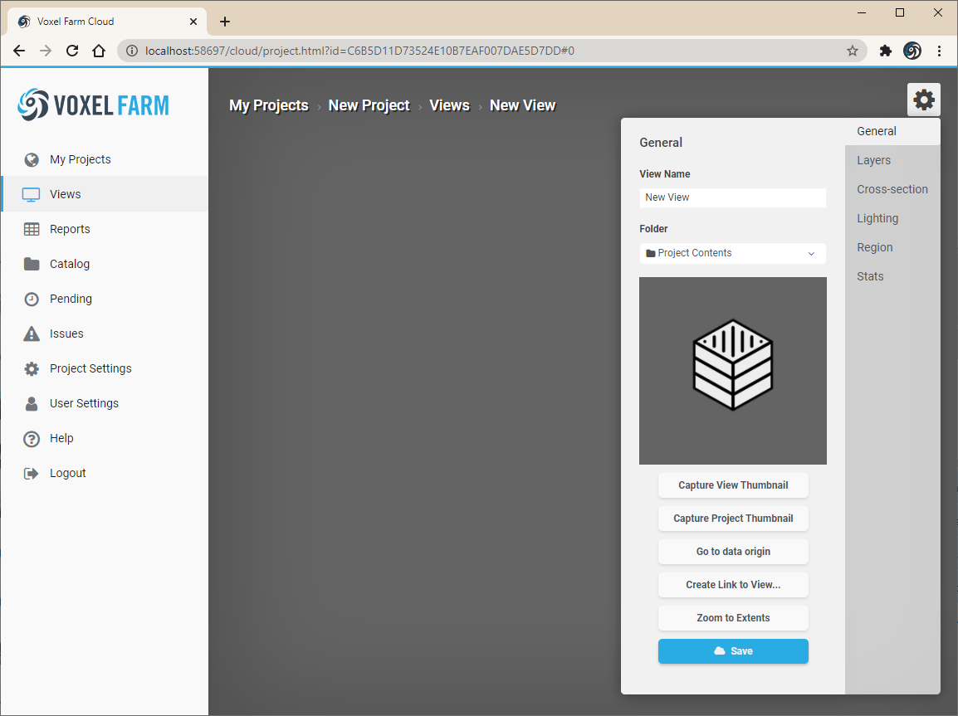
Task: Click the table grid icon for Reports
Action: pyautogui.click(x=32, y=229)
